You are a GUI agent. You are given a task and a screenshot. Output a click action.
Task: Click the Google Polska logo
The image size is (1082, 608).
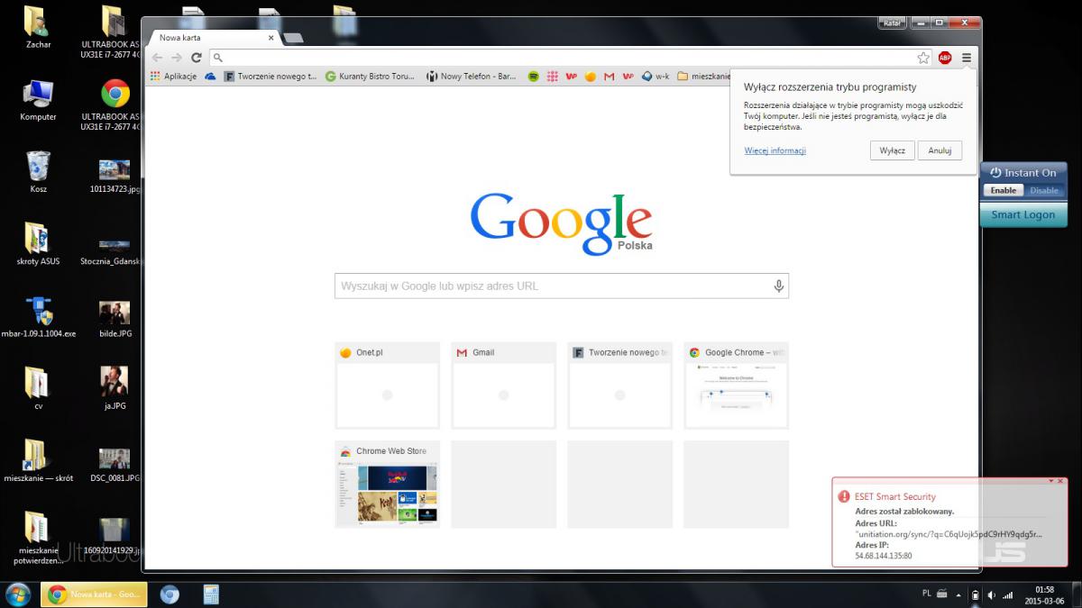[x=561, y=223]
